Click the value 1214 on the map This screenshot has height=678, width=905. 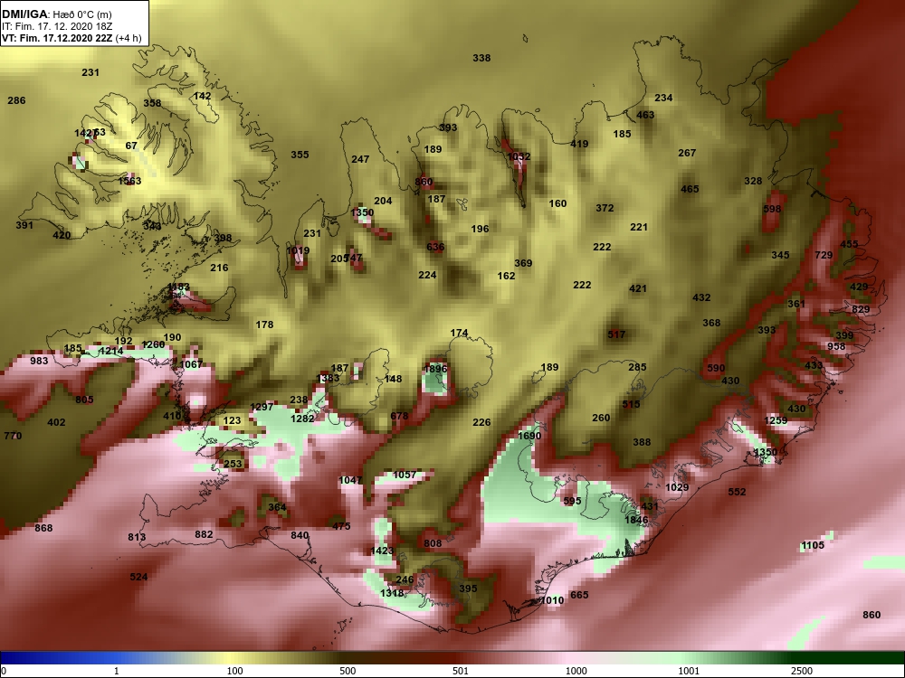click(111, 351)
